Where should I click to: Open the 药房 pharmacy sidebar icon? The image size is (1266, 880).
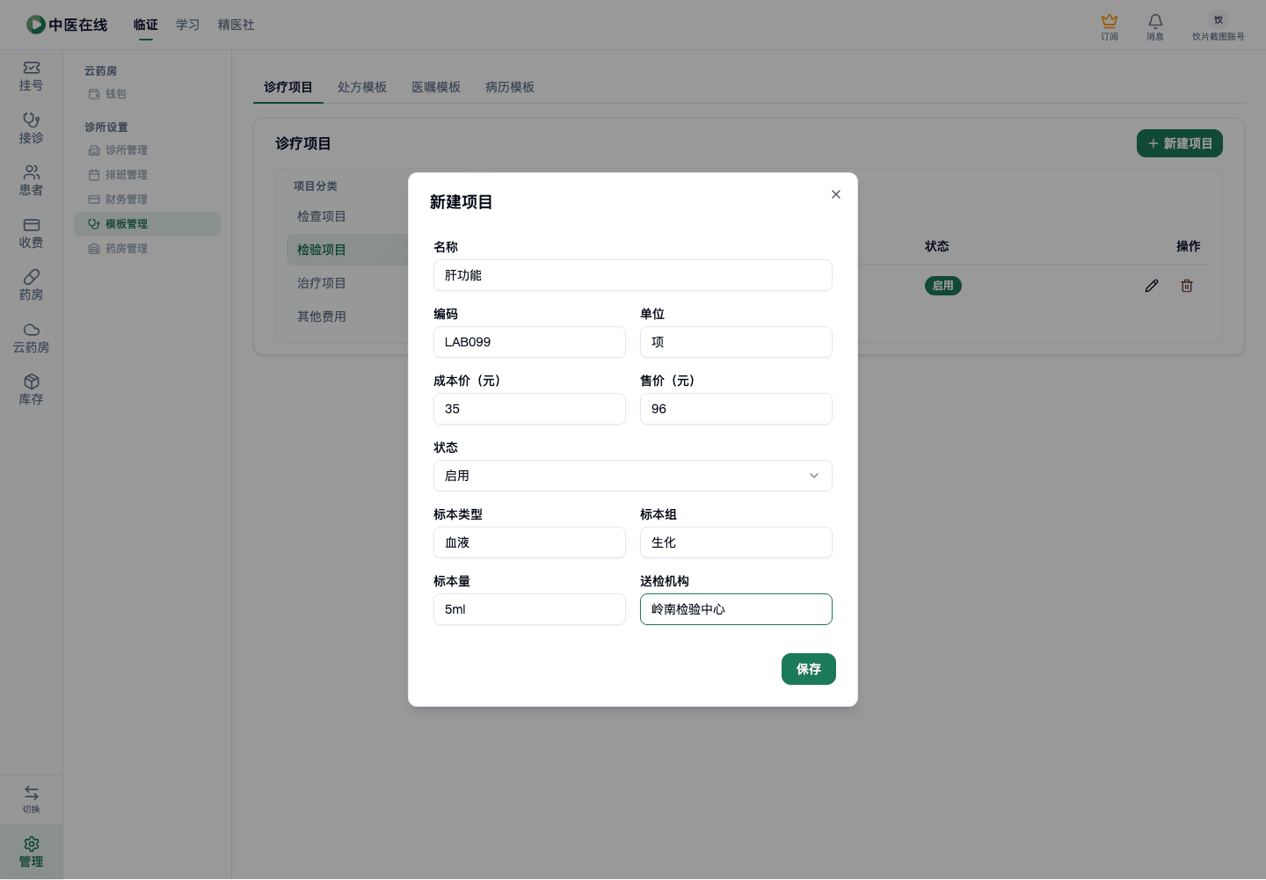[31, 286]
